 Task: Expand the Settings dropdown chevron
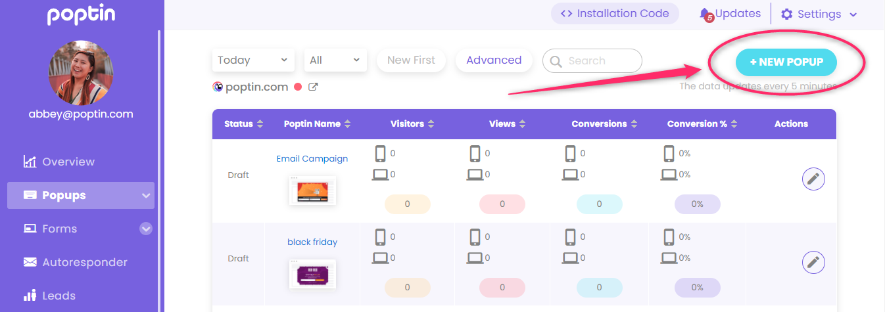coord(853,14)
